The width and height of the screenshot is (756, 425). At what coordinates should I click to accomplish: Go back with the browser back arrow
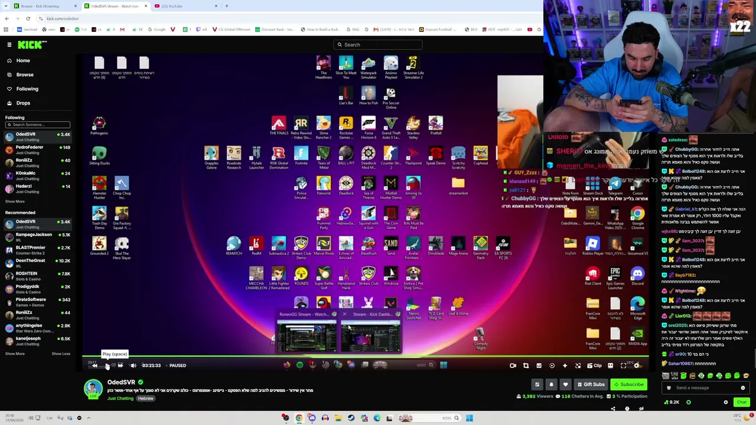click(x=6, y=18)
